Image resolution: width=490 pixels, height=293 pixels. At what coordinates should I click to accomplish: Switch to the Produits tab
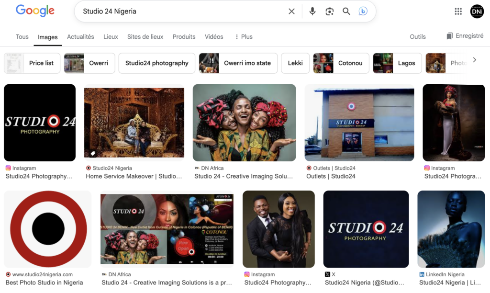click(184, 36)
